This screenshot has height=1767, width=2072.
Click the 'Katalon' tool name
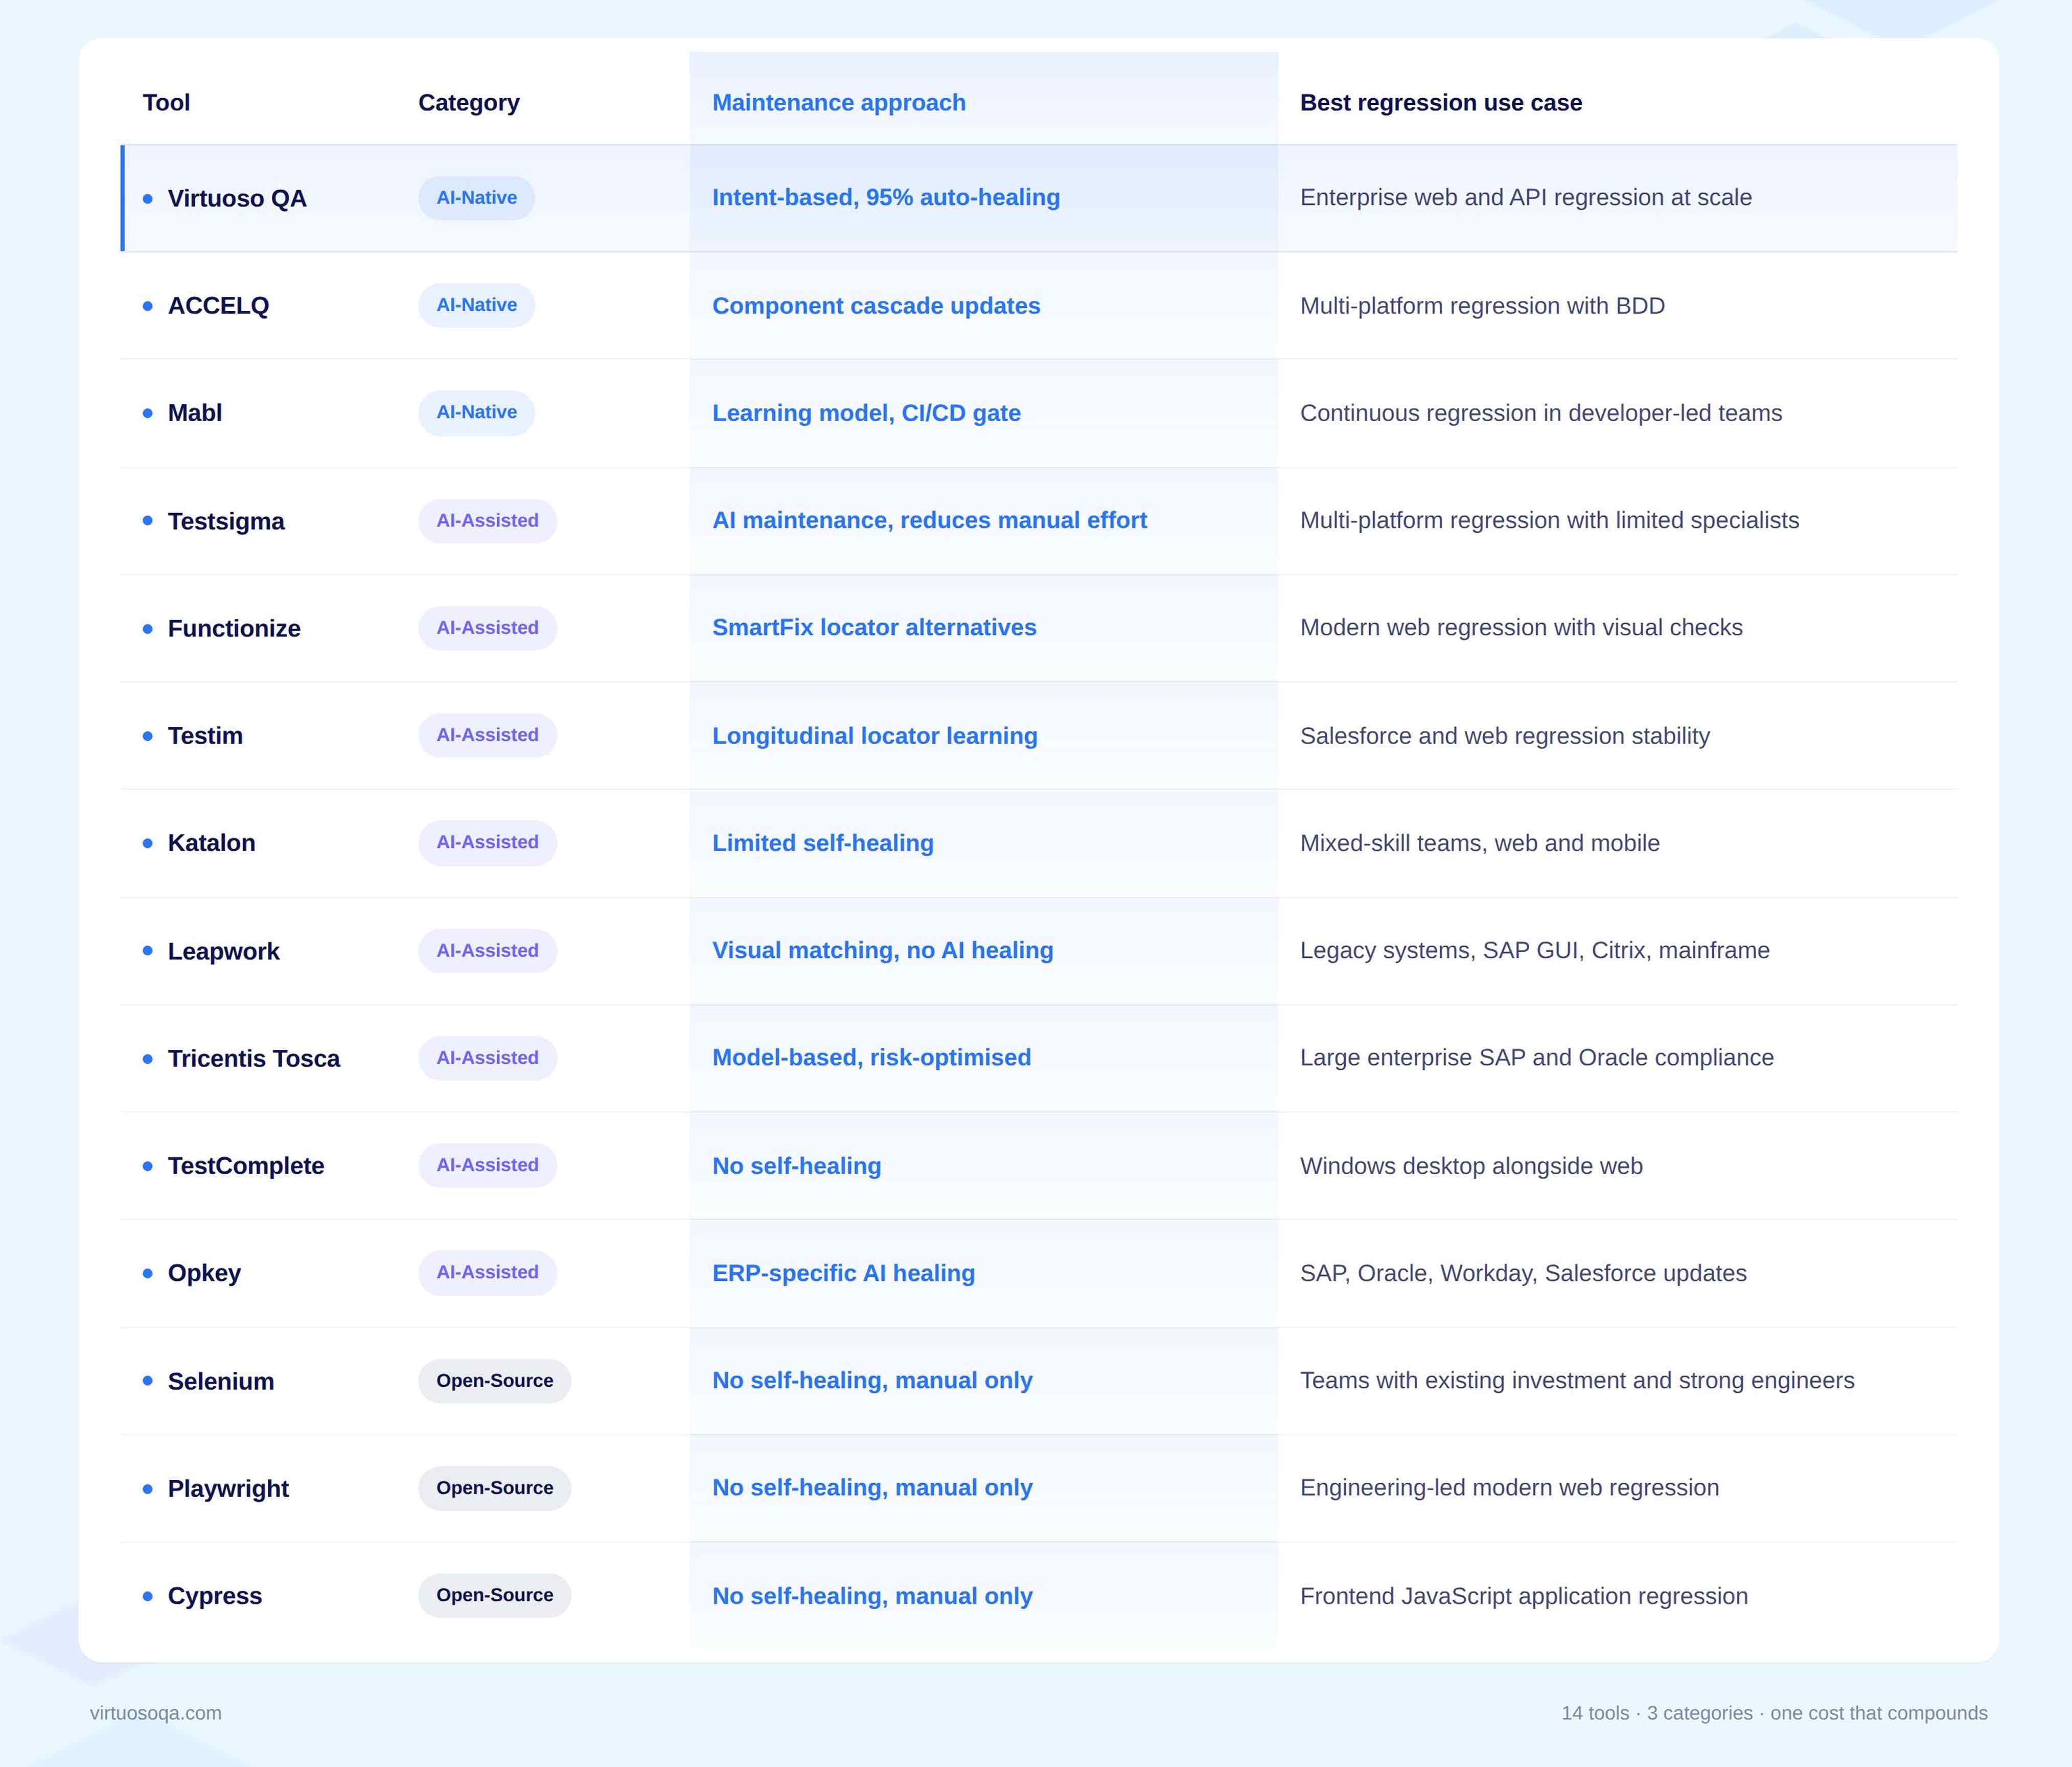tap(211, 843)
